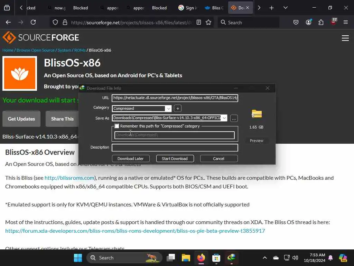The height and width of the screenshot is (266, 354).
Task: Switch to the Google Sign in tab
Action: [x=188, y=8]
